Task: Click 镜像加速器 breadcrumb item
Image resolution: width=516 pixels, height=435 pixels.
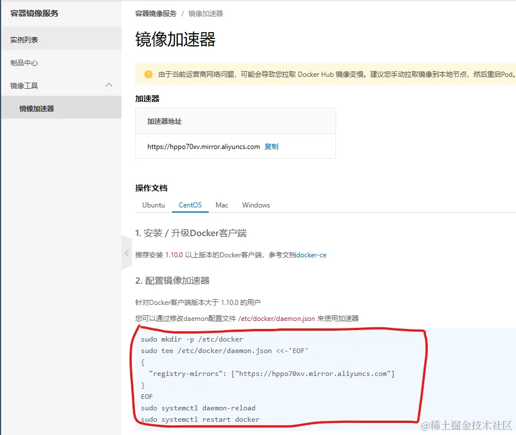Action: click(206, 14)
